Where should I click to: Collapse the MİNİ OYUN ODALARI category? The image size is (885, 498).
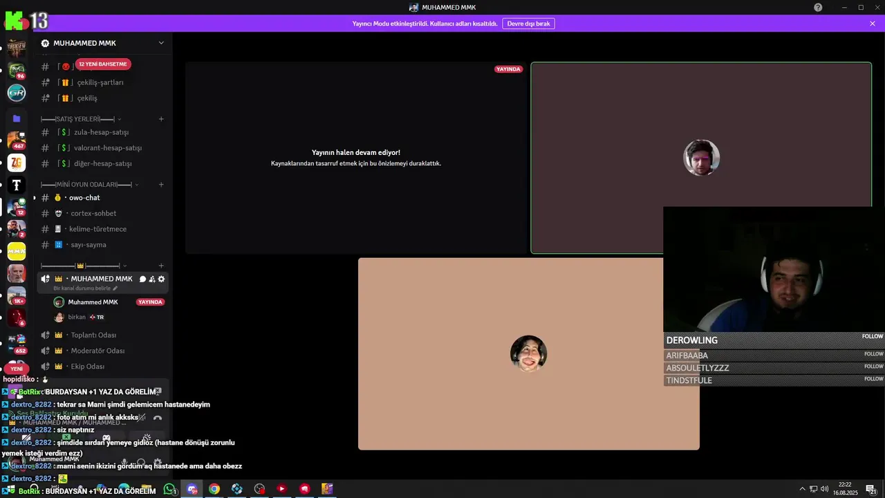[x=137, y=185]
